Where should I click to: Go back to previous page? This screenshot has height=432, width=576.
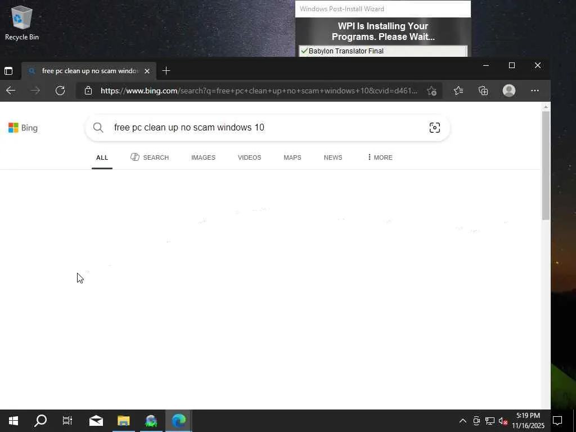pos(11,91)
